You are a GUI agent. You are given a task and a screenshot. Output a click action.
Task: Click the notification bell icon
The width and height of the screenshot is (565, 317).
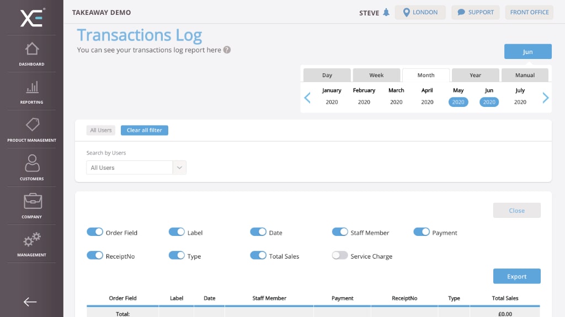coord(386,13)
